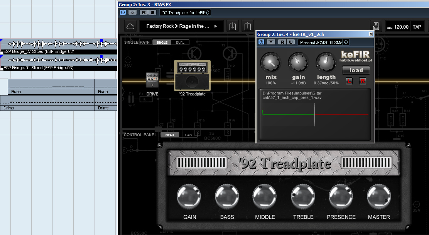Close the keFIR plugin window
This screenshot has width=429, height=235.
[x=371, y=34]
